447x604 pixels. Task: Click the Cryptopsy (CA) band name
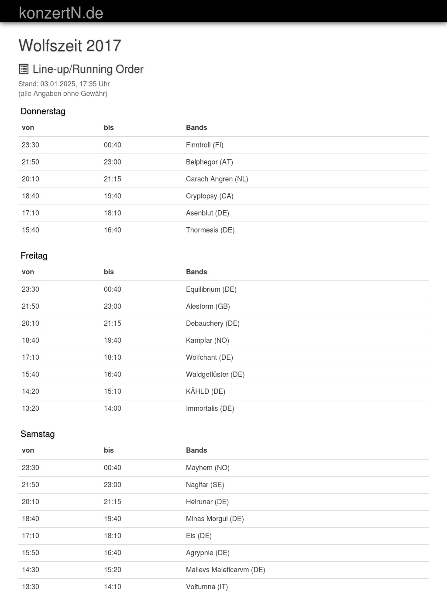210,196
